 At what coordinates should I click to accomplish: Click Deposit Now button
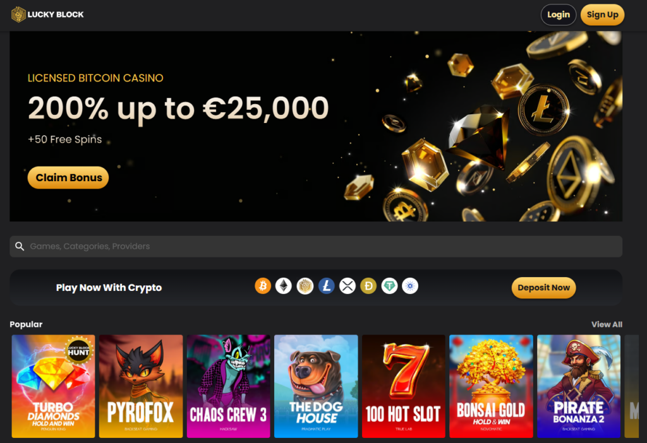tap(543, 288)
